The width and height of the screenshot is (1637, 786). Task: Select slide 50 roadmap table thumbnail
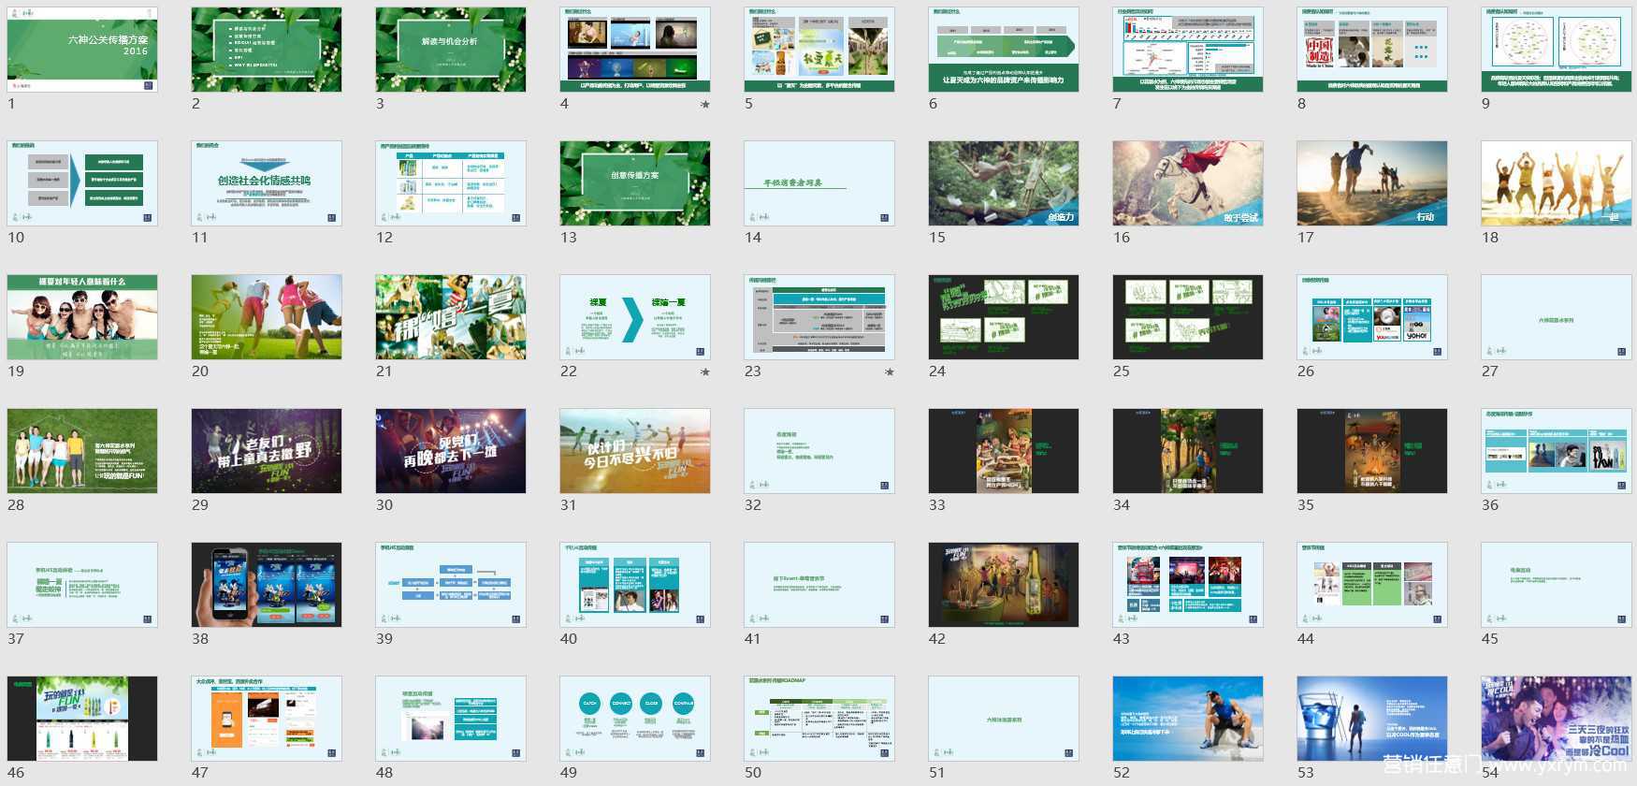pos(819,719)
